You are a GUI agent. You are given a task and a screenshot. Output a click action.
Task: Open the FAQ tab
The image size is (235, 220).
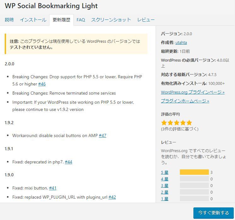81,20
